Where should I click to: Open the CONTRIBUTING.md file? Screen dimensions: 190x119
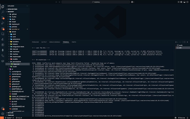point(18,99)
